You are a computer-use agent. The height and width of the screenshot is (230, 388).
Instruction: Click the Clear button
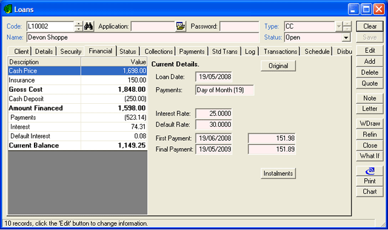click(x=370, y=26)
